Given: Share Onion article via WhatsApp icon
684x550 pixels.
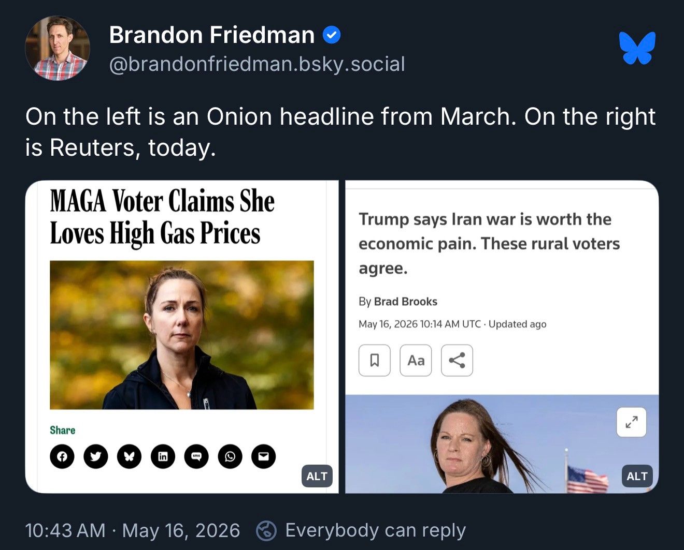Looking at the screenshot, I should point(230,456).
